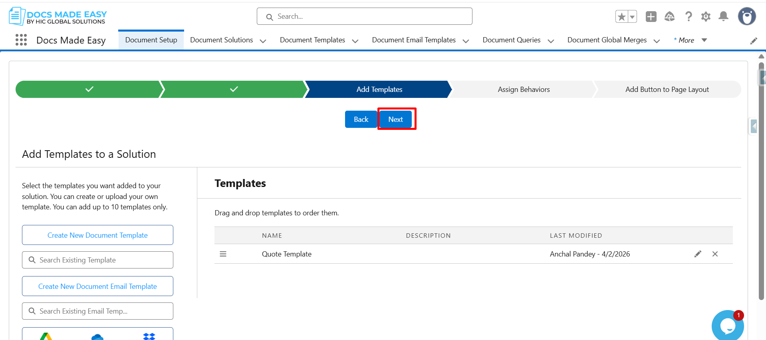Open Global Actions plus icon
This screenshot has height=340, width=766.
[651, 16]
